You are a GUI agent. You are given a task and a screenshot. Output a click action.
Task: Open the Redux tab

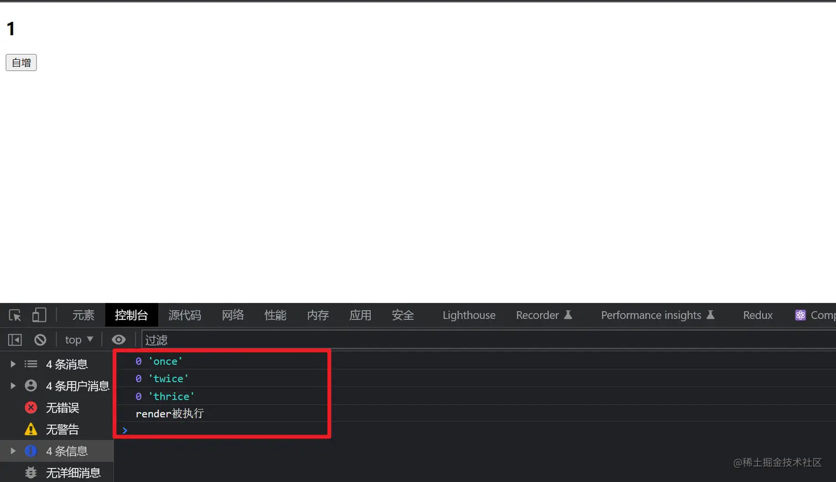point(757,315)
